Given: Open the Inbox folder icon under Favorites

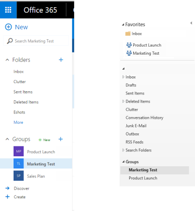Looking at the screenshot, I should point(128,33).
